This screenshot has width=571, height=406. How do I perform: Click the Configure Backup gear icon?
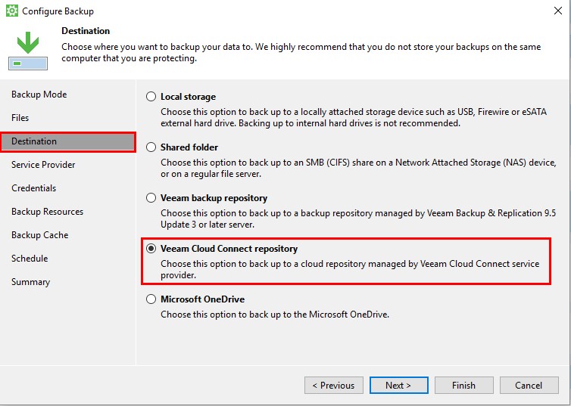(x=11, y=11)
